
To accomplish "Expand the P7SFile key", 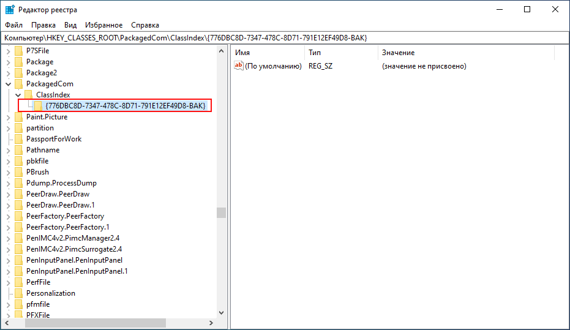I will point(9,51).
